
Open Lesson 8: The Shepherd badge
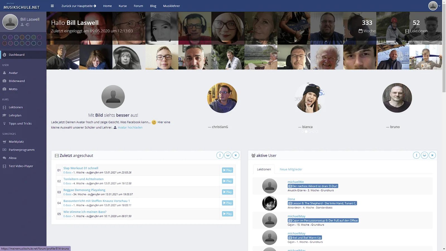coord(322,203)
